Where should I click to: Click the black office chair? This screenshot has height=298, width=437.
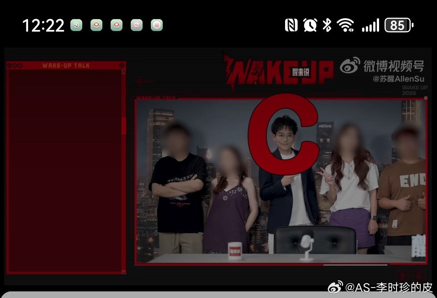point(315,240)
